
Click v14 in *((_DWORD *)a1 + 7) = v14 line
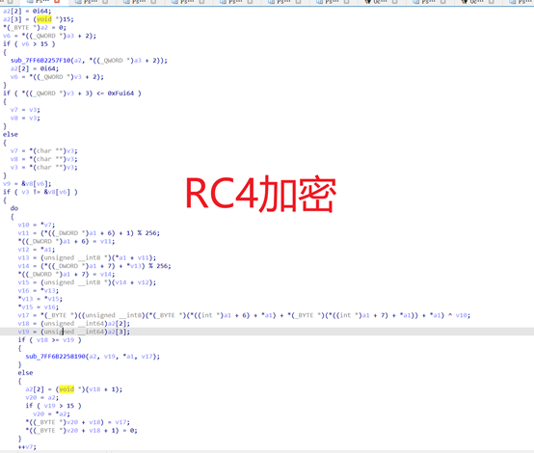(106, 274)
